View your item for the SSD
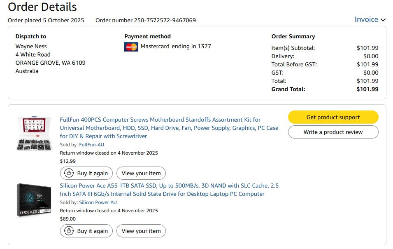The width and height of the screenshot is (393, 249). tap(141, 231)
